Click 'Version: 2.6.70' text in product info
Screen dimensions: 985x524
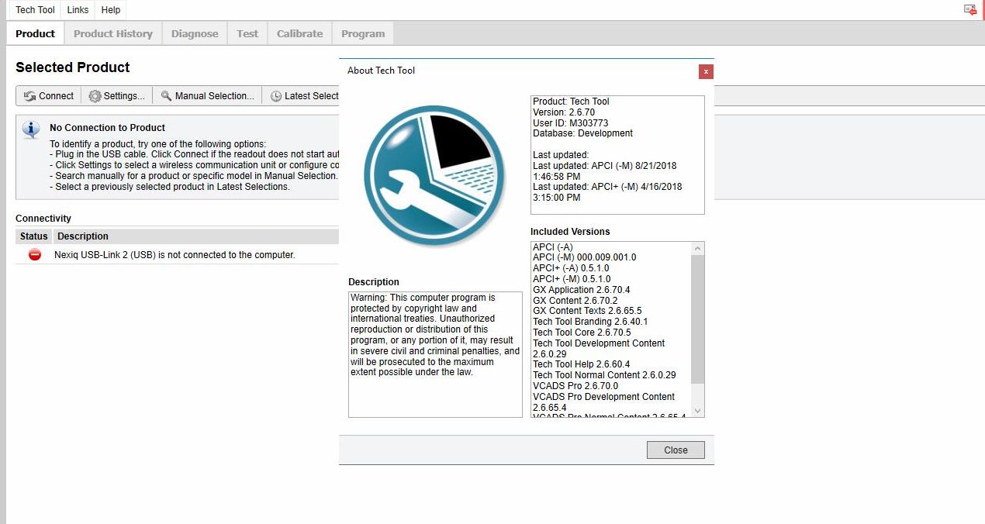coord(564,112)
